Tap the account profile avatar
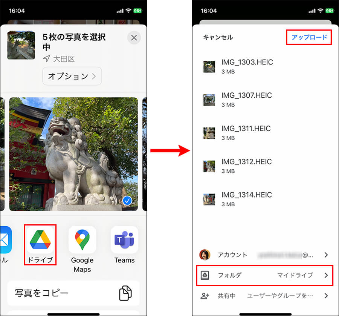This screenshot has width=339, height=316. pos(205,255)
